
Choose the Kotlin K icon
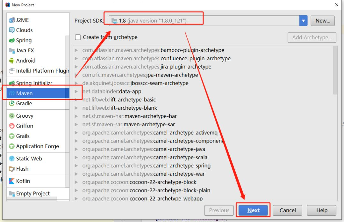12,181
